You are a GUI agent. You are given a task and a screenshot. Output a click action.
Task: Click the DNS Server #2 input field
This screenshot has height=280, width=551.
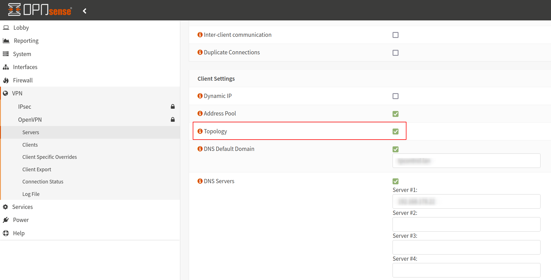[x=466, y=225]
